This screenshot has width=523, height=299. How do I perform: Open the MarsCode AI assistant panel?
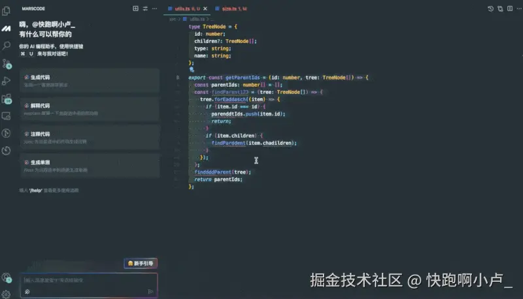(x=6, y=29)
